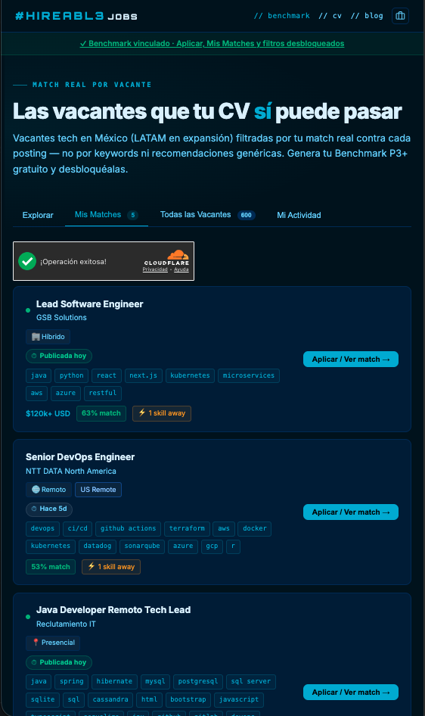Click Publicada hoy badge on Lead Software Engineer
The image size is (425, 716).
tap(59, 356)
